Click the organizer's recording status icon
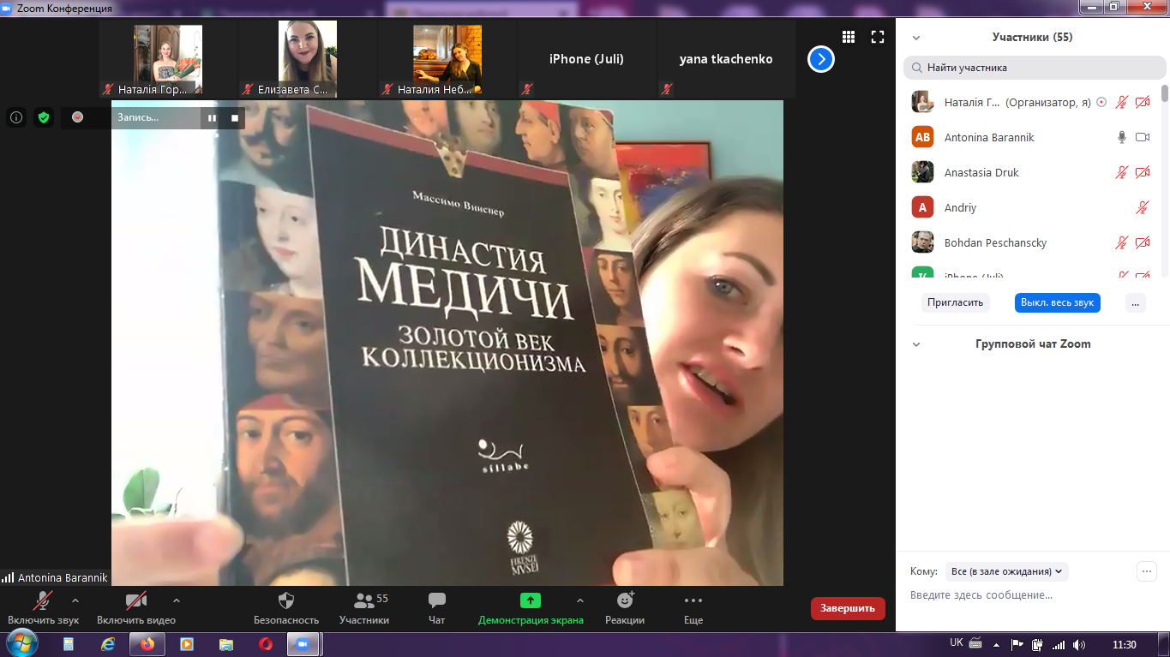Viewport: 1170px width, 657px height. 1101,102
